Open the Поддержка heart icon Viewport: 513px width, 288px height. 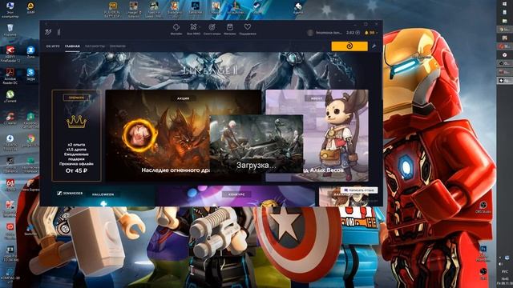pos(248,29)
